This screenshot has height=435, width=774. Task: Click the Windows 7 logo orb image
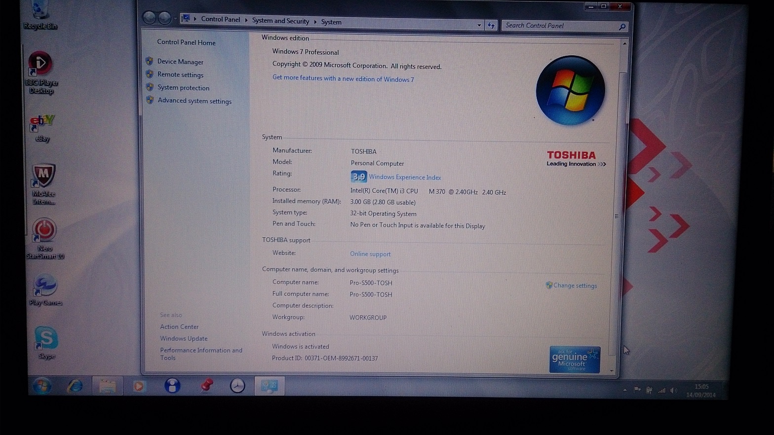click(x=570, y=90)
